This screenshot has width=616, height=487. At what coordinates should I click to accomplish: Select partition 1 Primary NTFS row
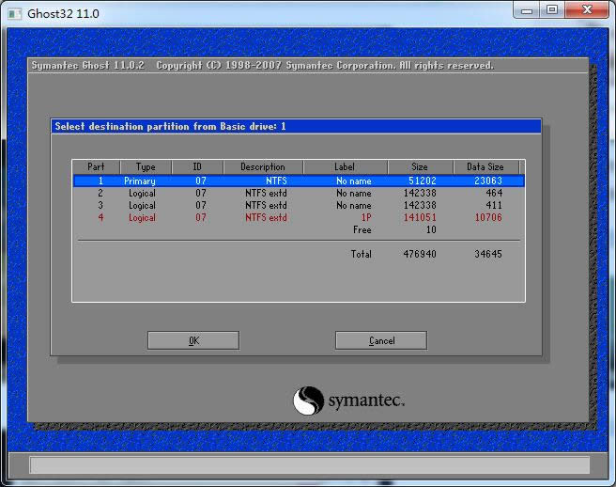(x=299, y=181)
